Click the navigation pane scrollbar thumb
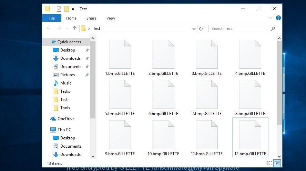The height and width of the screenshot is (171, 306). pyautogui.click(x=93, y=80)
